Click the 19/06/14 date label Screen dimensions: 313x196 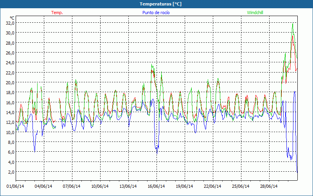(x=184, y=186)
